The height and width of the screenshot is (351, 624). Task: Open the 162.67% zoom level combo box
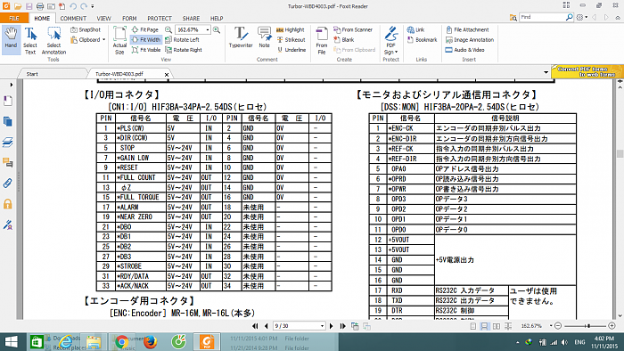click(x=193, y=29)
